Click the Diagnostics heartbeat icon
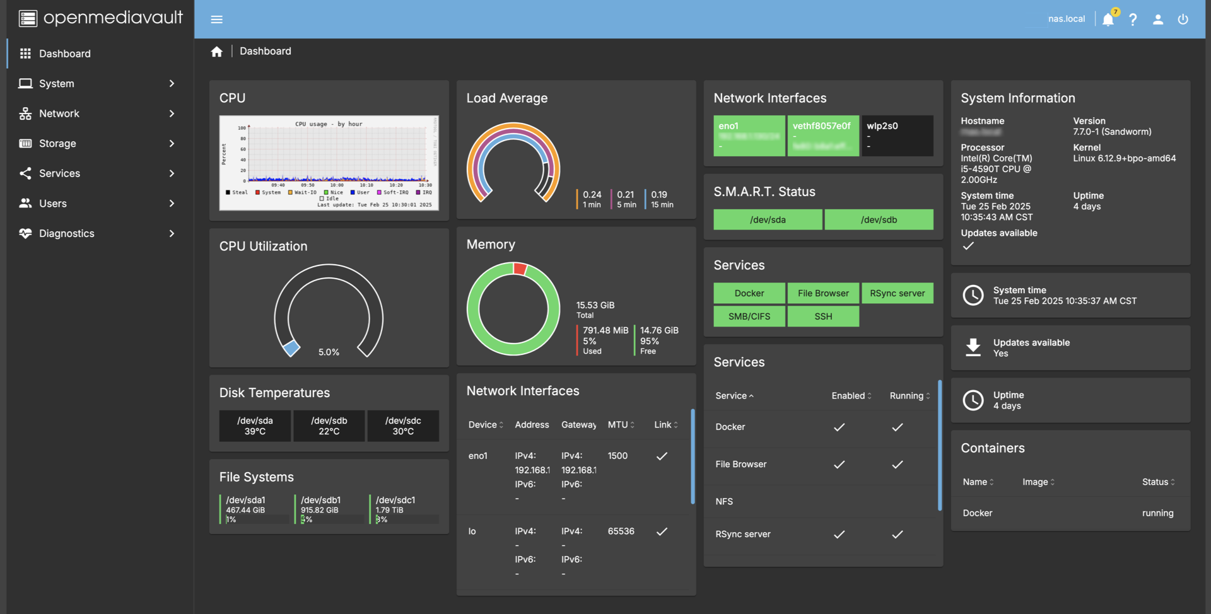 point(25,233)
